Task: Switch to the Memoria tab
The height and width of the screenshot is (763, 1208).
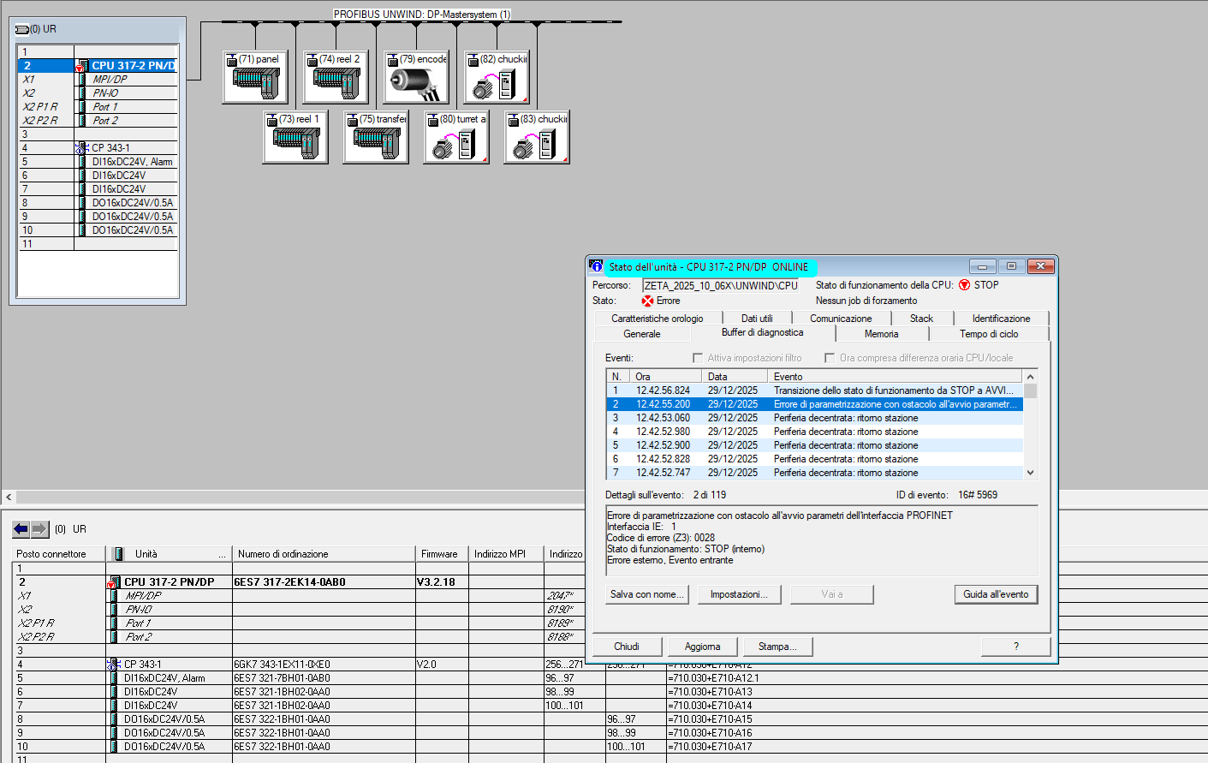Action: point(881,334)
